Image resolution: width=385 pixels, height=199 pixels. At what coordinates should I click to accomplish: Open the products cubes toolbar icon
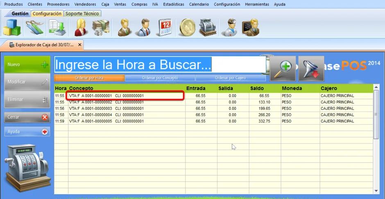11,27
